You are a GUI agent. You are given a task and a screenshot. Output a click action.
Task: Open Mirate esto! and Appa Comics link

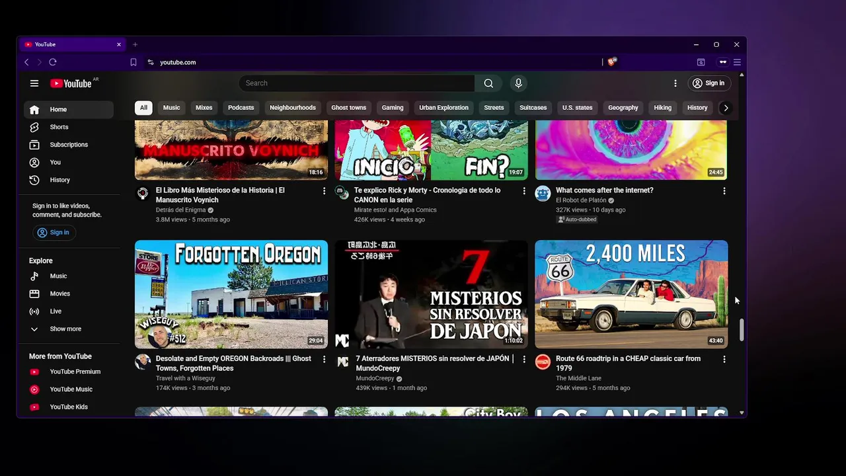pyautogui.click(x=395, y=210)
